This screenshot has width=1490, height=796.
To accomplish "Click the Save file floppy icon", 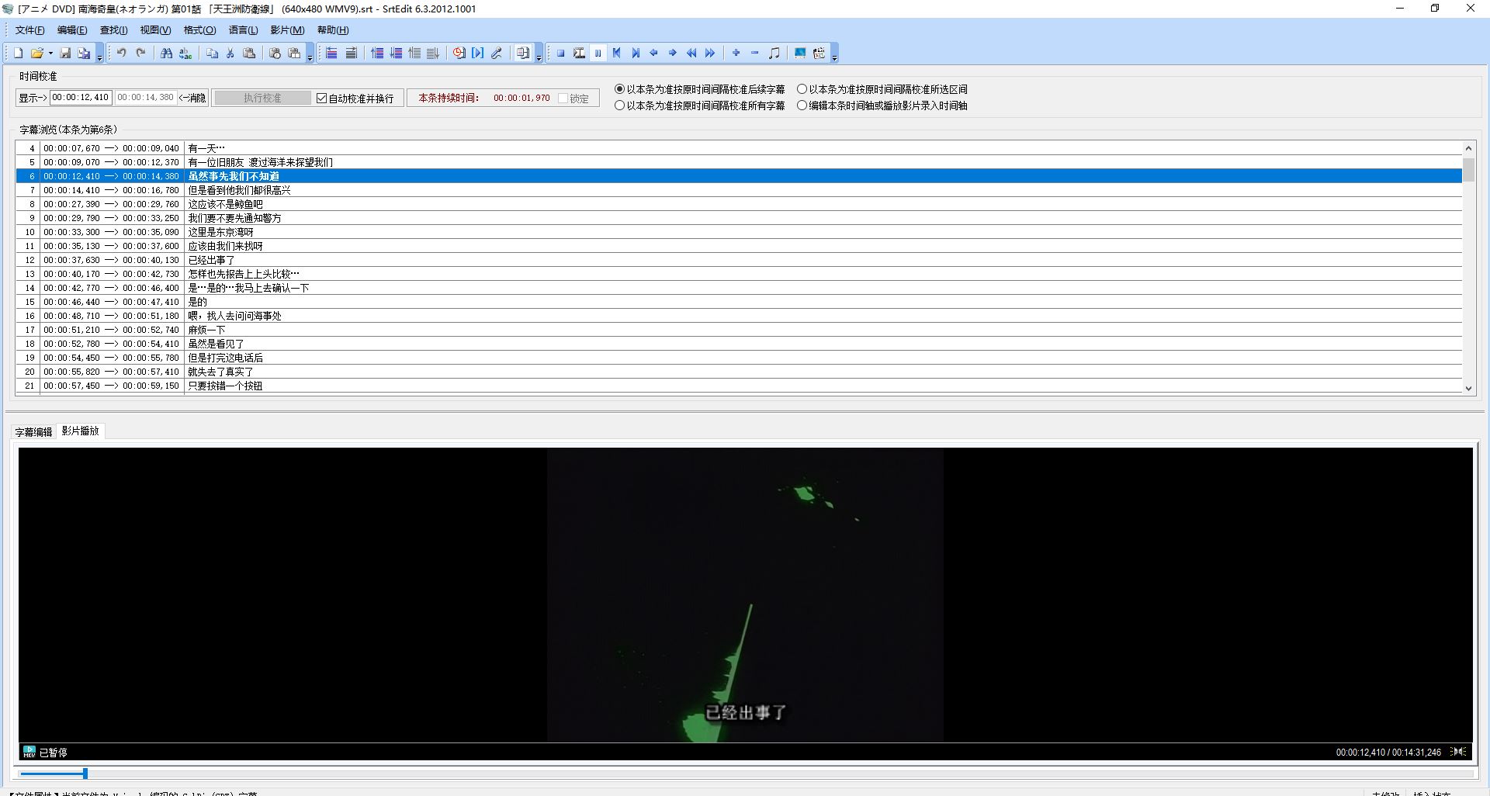I will [65, 53].
